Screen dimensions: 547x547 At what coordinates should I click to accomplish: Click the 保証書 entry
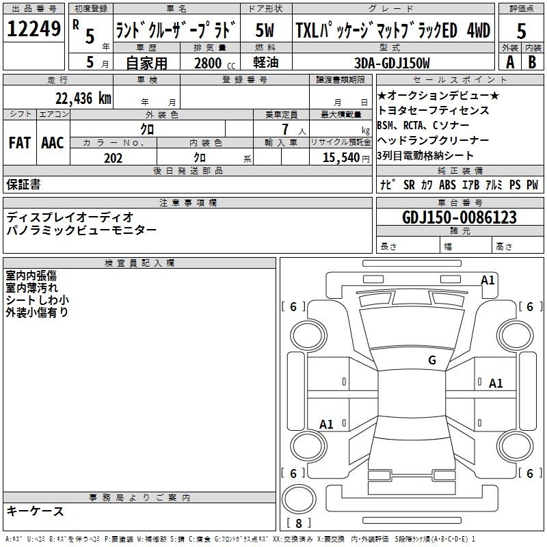tap(23, 184)
